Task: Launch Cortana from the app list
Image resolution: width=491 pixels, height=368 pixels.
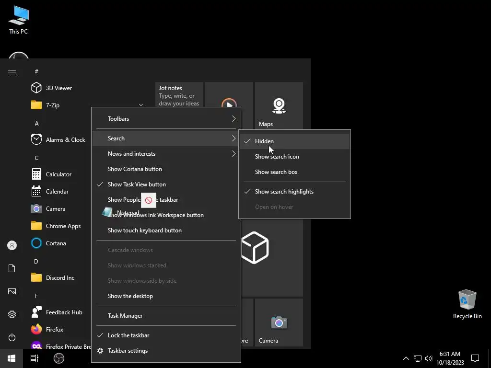Action: (49, 243)
